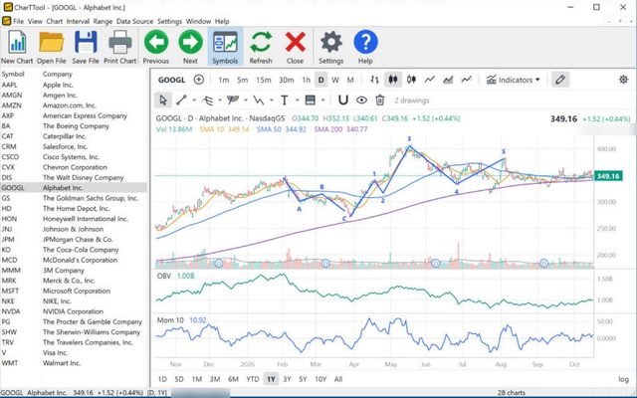Select the 6M range button
This screenshot has width=637, height=398.
coord(233,379)
